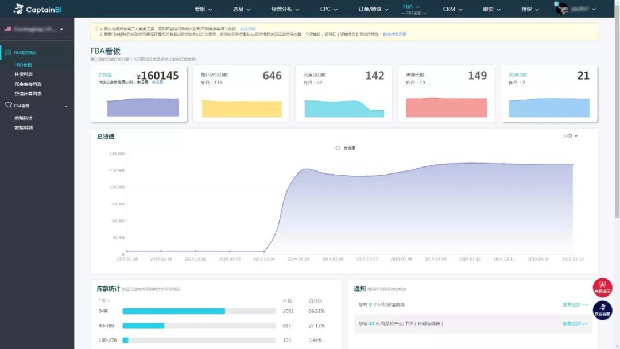The image size is (620, 349).
Task: Click the 0-90 days inventory age bar
Action: [199, 311]
